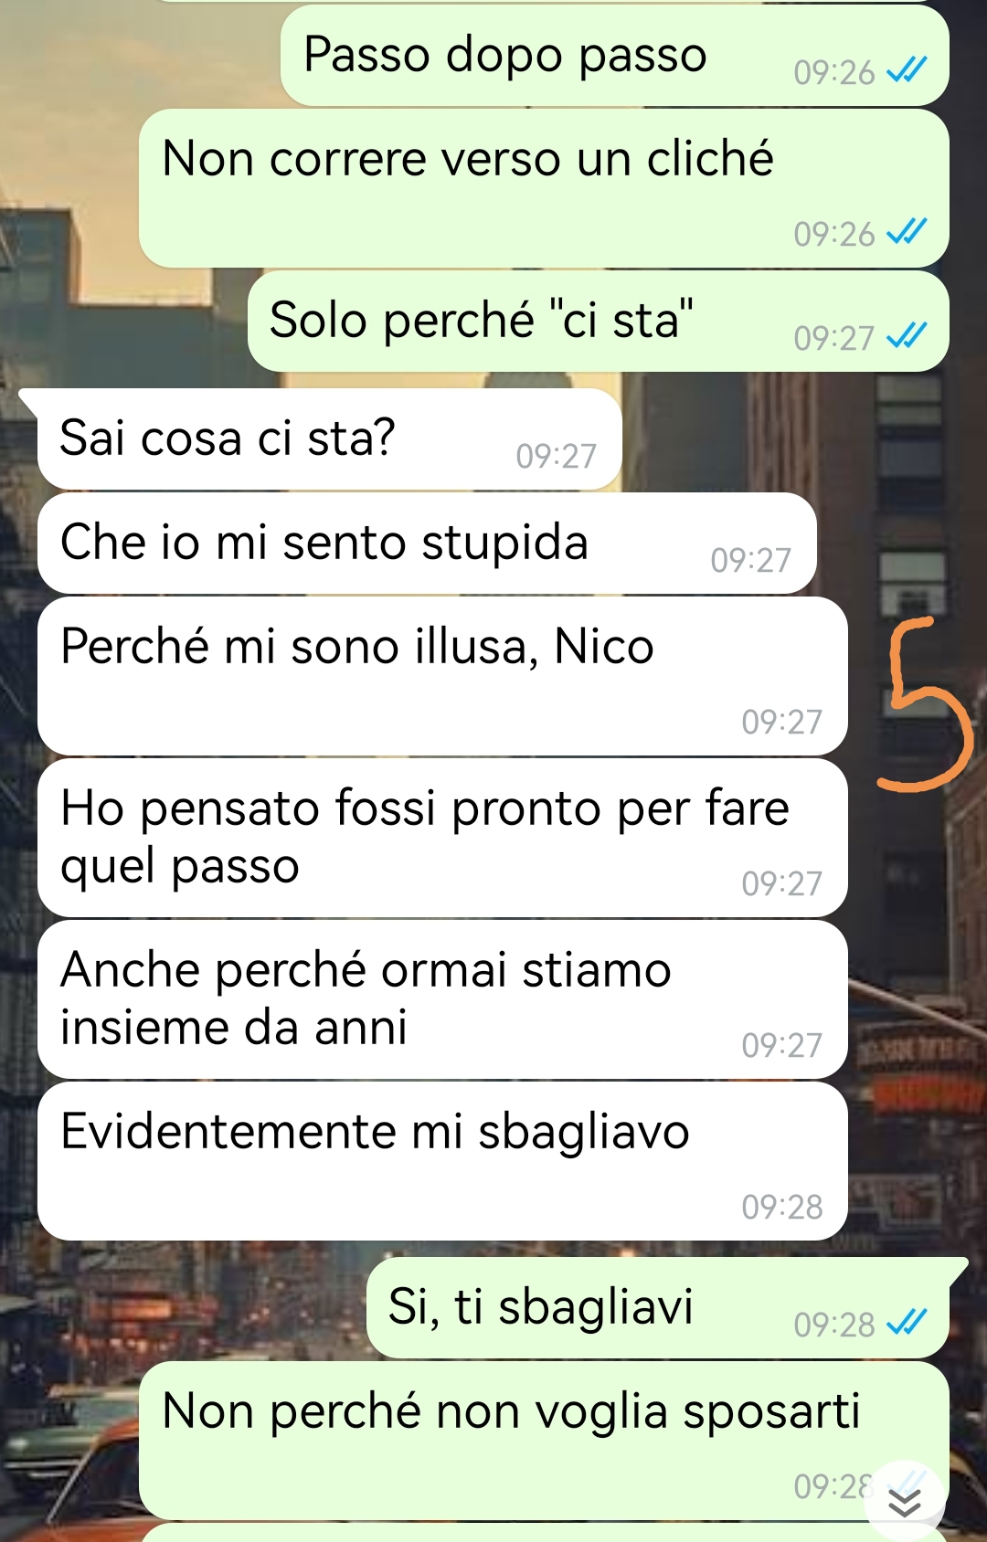The height and width of the screenshot is (1542, 987).
Task: Tap sent message "Non perché non voglia sposarti"
Action: coord(544,1441)
